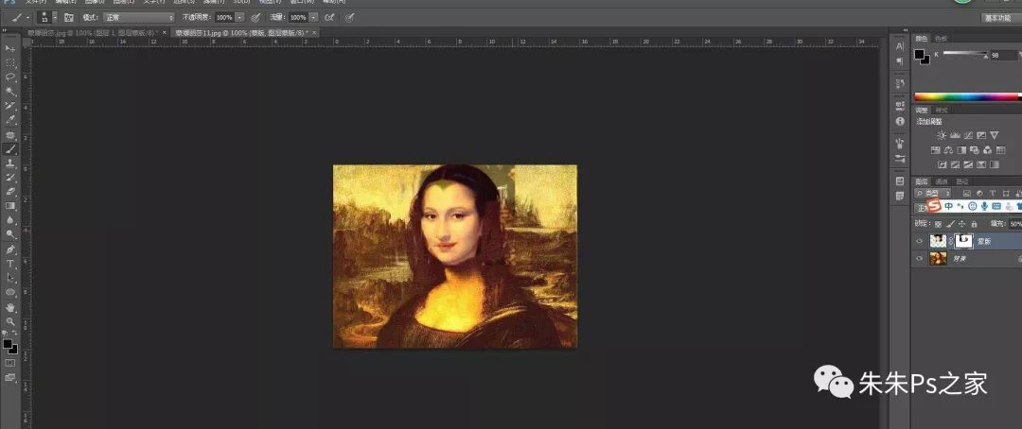Switch to the 色板 swatches tab

(940, 39)
